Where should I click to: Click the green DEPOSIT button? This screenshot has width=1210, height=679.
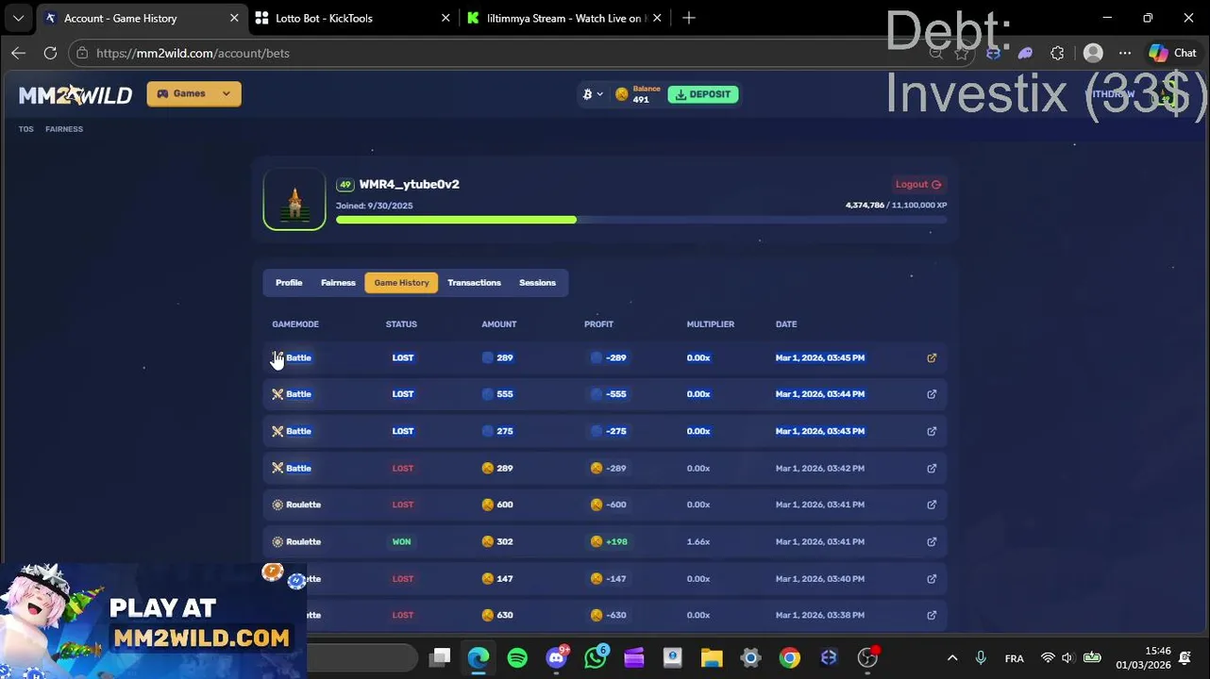pos(703,94)
